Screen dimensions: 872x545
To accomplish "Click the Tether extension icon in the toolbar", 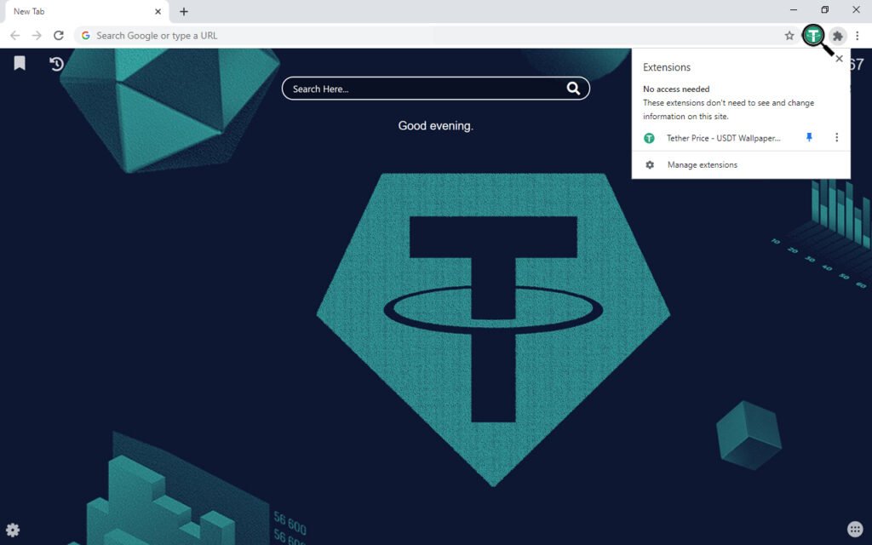I will coord(814,36).
